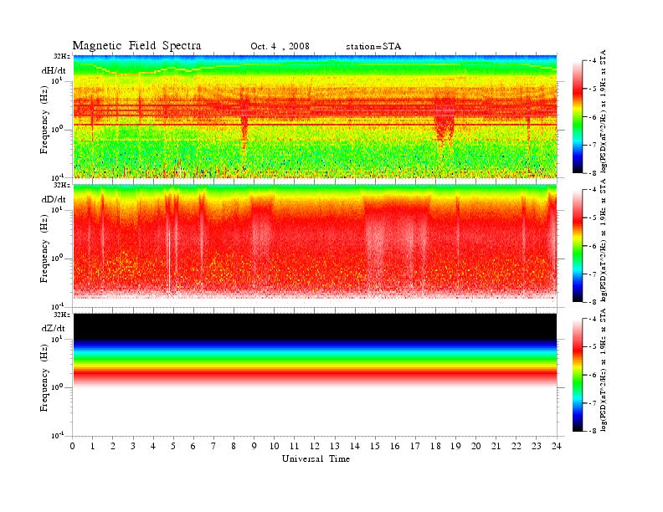
Task: Click hour 17 on the time axis
Action: pyautogui.click(x=416, y=446)
